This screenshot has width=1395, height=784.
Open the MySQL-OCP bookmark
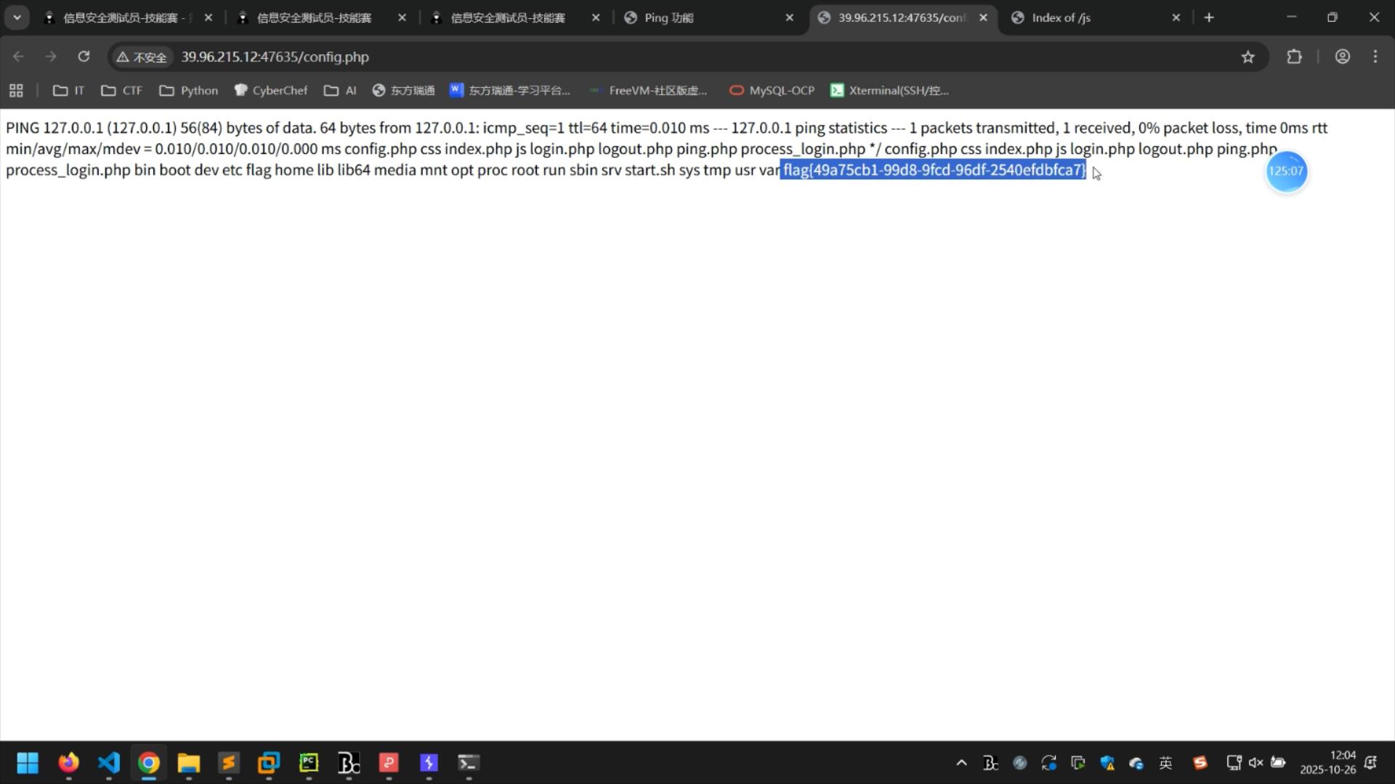(772, 91)
